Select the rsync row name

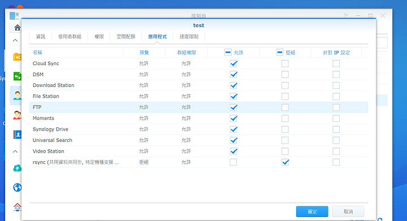[x=76, y=162]
